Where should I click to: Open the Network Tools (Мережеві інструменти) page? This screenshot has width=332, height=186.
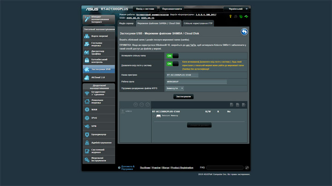[99, 159]
